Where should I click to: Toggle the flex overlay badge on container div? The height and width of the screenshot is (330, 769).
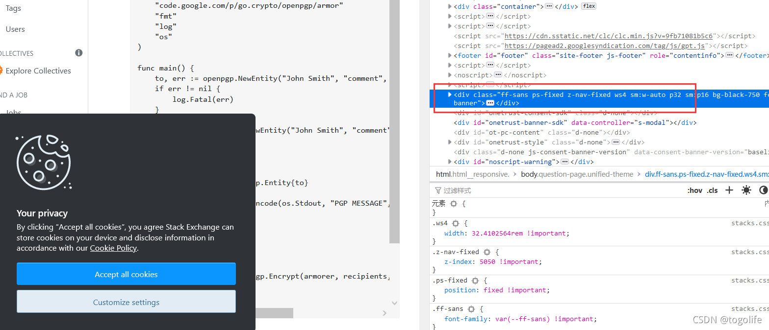pos(589,6)
